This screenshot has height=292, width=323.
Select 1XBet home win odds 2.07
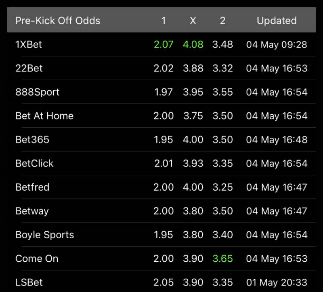click(x=164, y=44)
